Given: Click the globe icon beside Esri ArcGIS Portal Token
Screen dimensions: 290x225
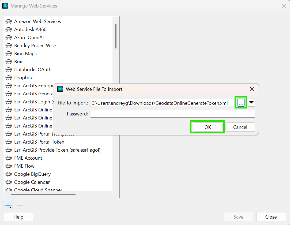Looking at the screenshot, I should tap(9, 142).
